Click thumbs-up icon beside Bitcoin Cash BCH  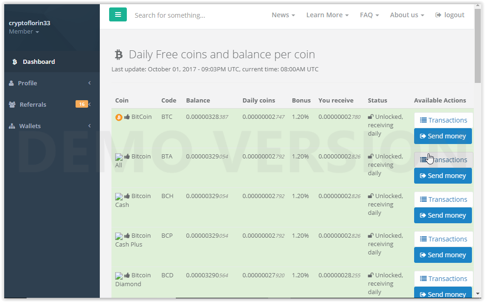pos(127,196)
